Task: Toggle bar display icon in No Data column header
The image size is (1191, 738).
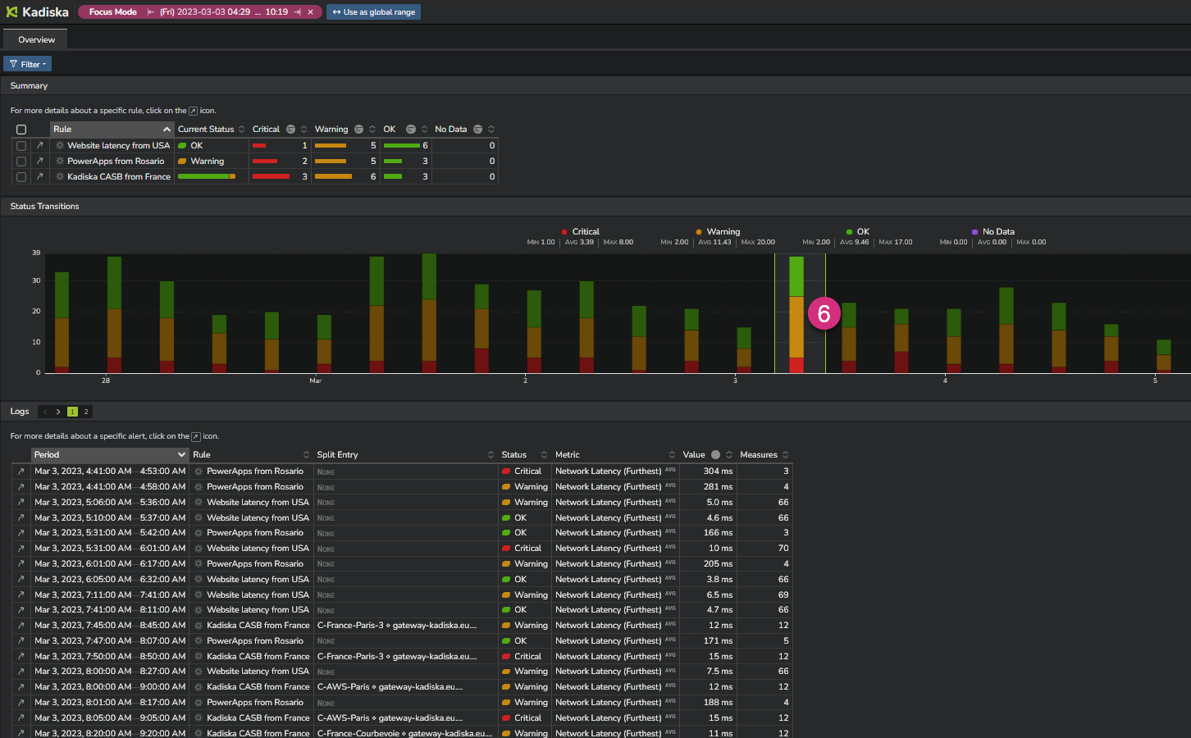Action: click(477, 130)
